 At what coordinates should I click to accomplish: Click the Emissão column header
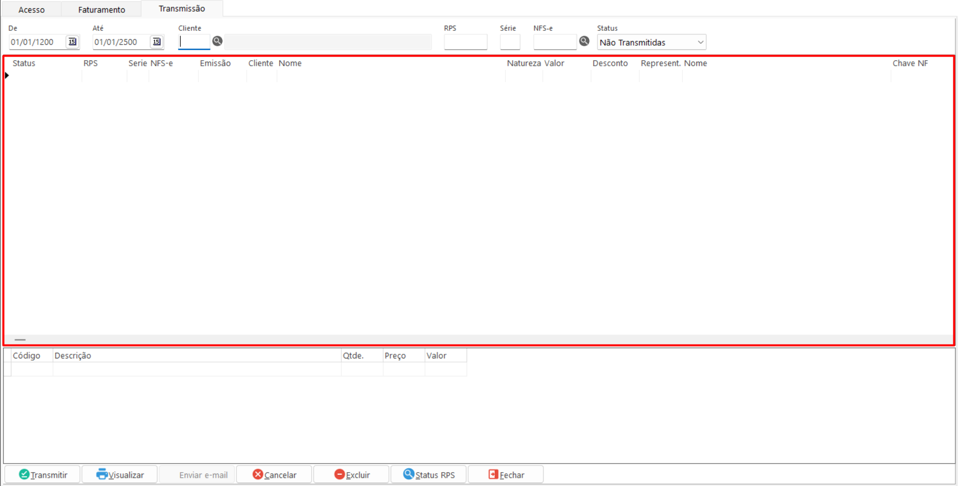pyautogui.click(x=215, y=63)
